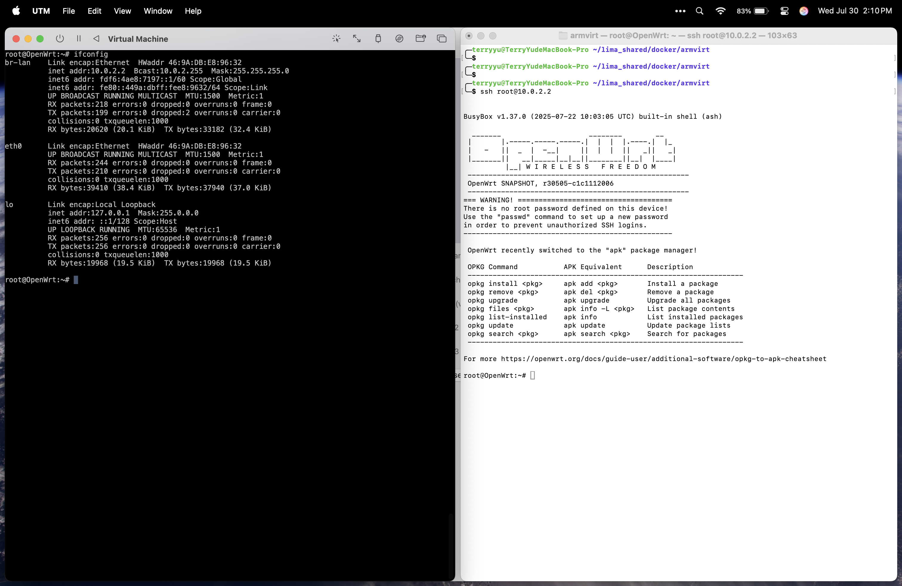Click 'inet addr:10.0.2.2' in VM output

tap(87, 71)
